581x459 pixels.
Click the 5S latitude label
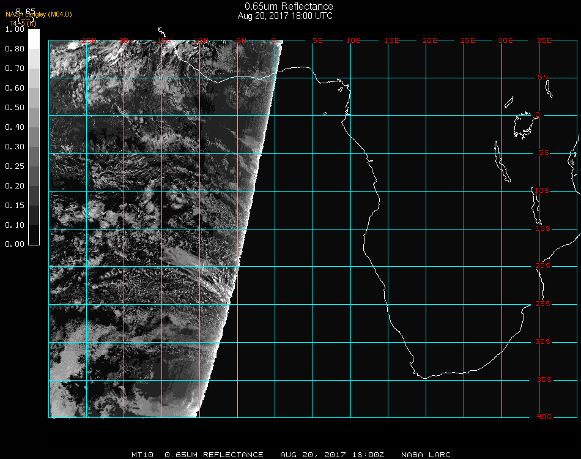[x=544, y=153]
